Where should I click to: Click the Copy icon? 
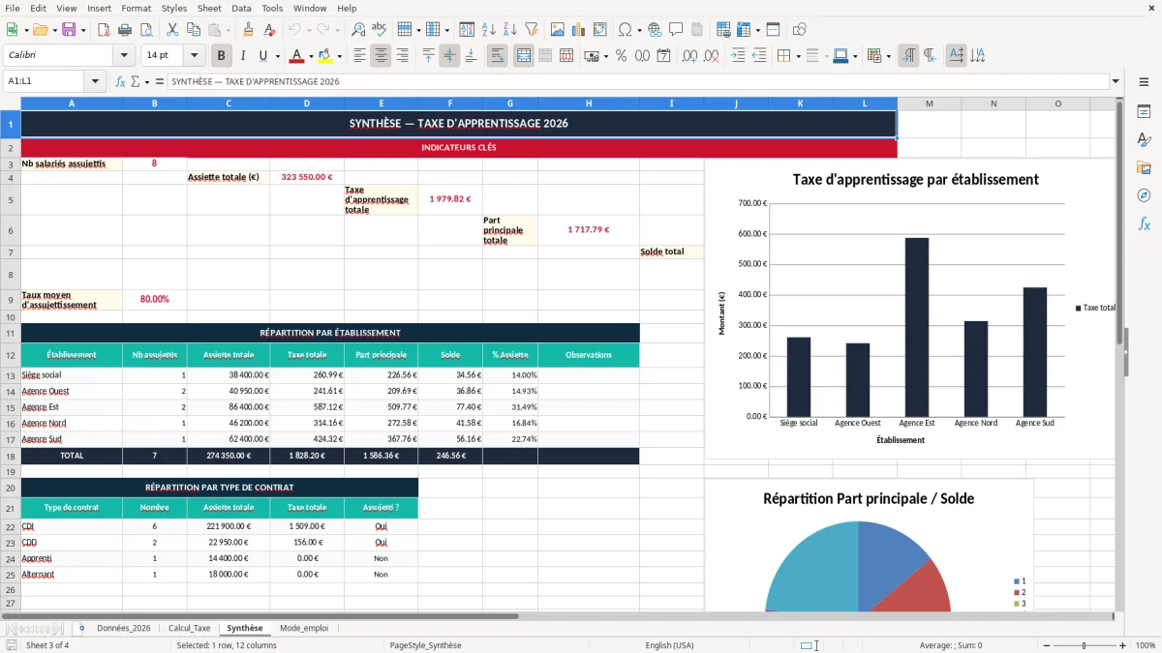click(x=193, y=30)
